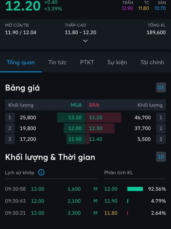Tap the floor price 10.70 under SÀN
The width and height of the screenshot is (171, 229).
(160, 8)
